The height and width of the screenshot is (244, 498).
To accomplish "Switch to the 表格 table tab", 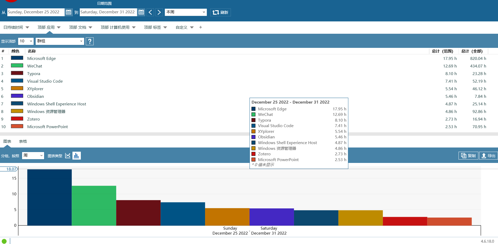I will (x=23, y=141).
